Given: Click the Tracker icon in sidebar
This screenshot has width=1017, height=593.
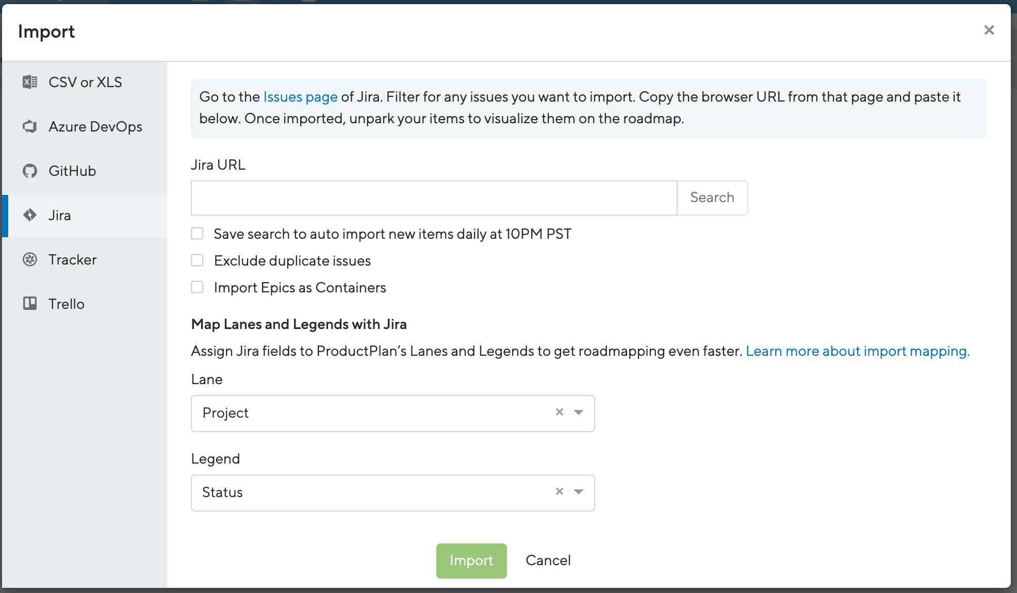Looking at the screenshot, I should point(30,259).
